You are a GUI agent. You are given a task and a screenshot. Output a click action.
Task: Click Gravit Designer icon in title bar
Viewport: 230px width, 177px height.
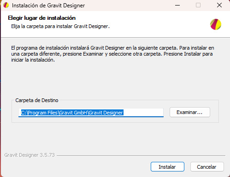(6, 6)
